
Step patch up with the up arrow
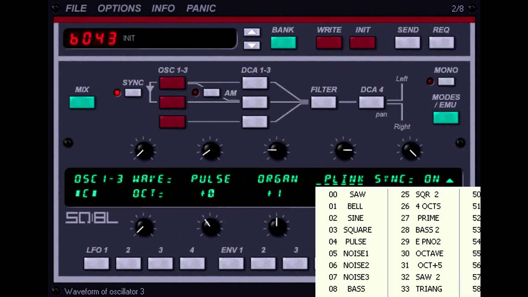coord(252,32)
